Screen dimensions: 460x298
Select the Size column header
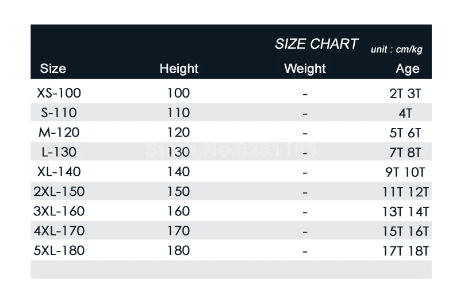click(53, 69)
